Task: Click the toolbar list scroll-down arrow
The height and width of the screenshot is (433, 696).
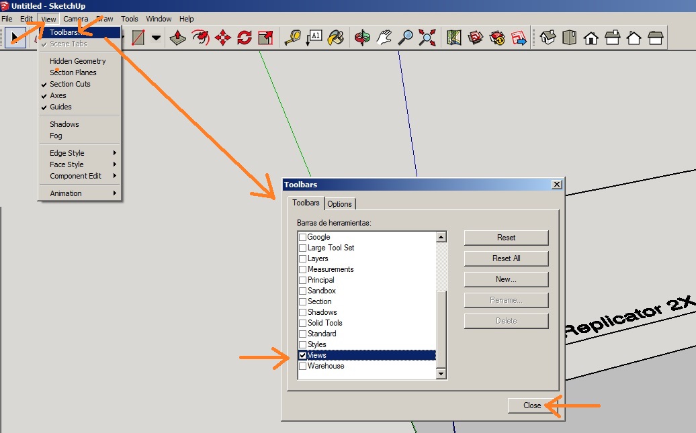Action: pyautogui.click(x=441, y=373)
